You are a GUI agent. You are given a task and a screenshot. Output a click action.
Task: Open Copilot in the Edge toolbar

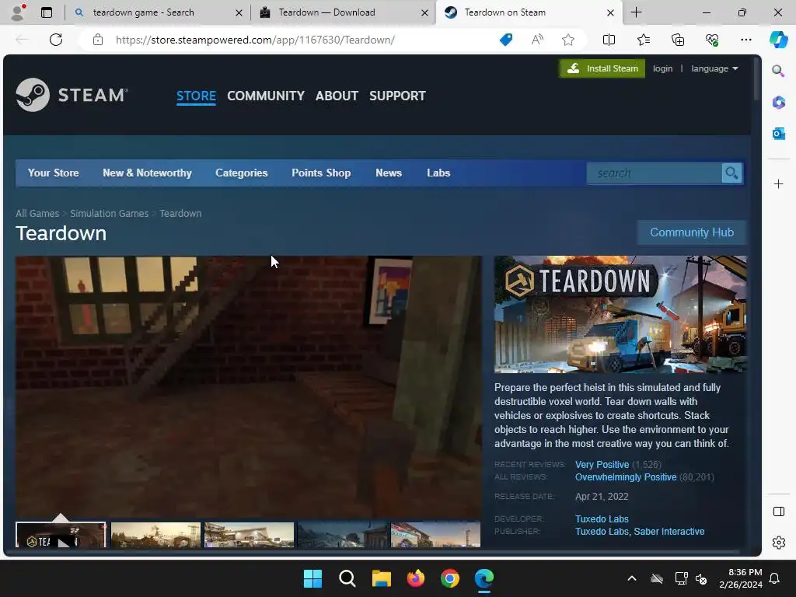pyautogui.click(x=778, y=40)
